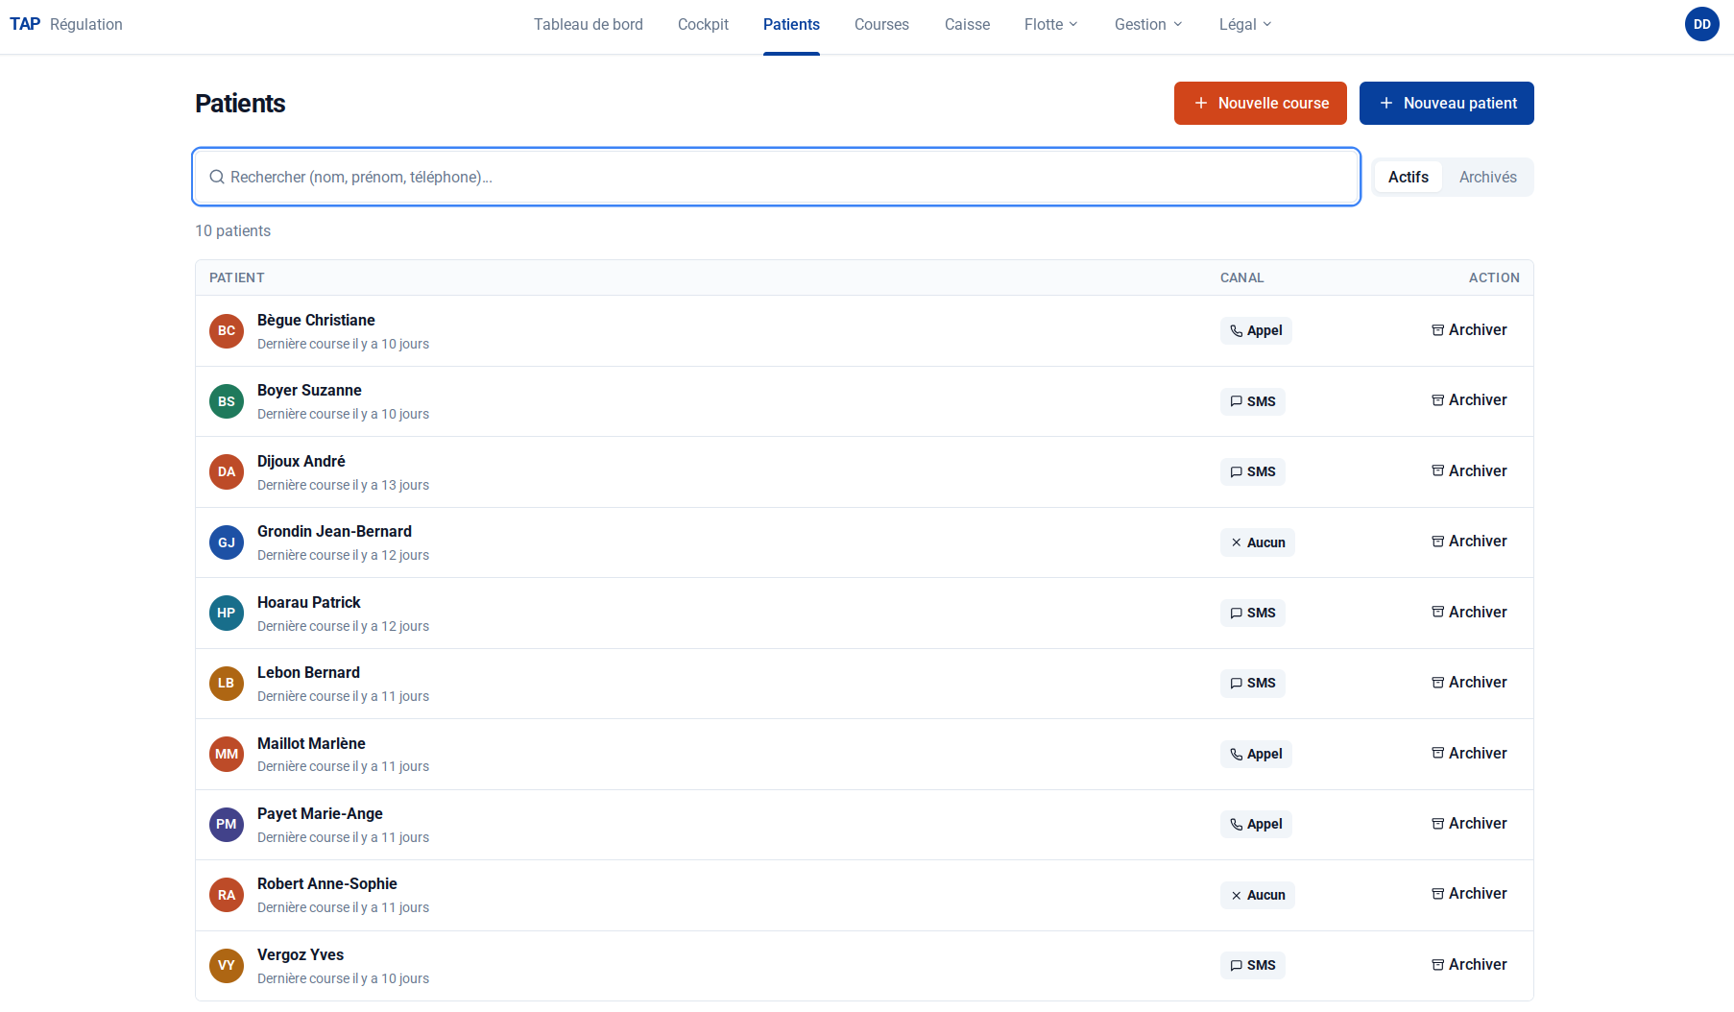Click the RA avatar for Robert Anne-Sophie
The height and width of the screenshot is (1012, 1734).
coord(227,895)
